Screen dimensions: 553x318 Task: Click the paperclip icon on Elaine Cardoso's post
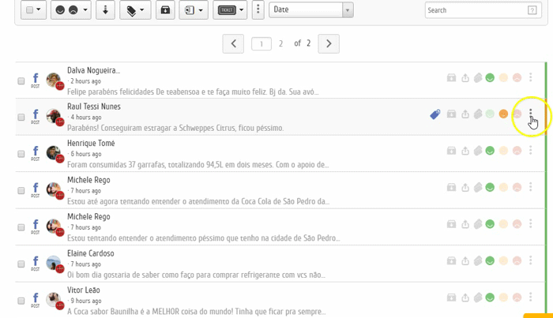(x=478, y=262)
